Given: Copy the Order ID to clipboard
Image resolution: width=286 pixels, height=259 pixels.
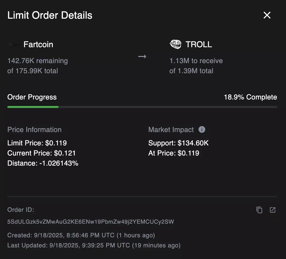Looking at the screenshot, I should pos(259,210).
